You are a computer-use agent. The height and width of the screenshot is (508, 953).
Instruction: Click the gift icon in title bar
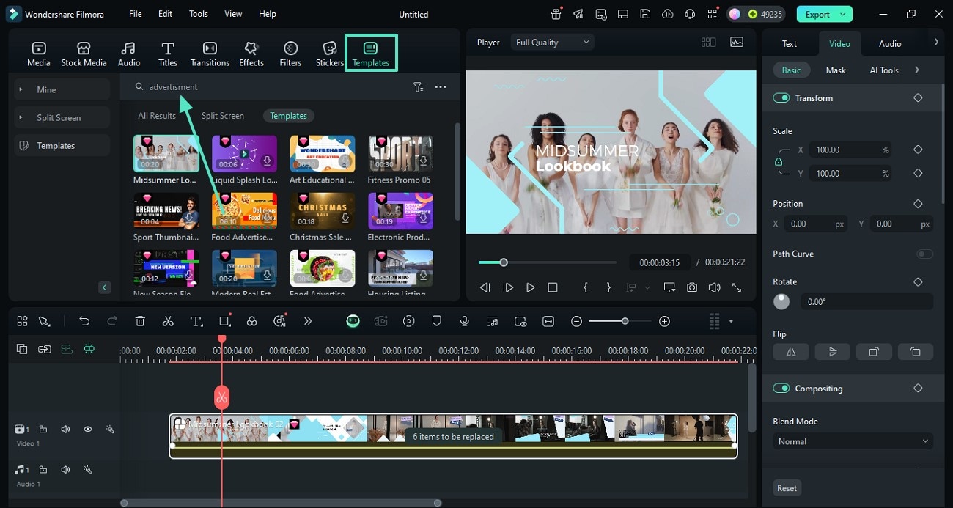(x=556, y=14)
